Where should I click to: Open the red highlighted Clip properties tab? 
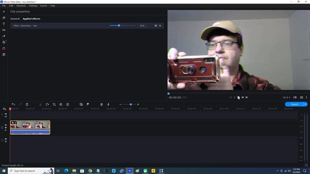(4, 48)
